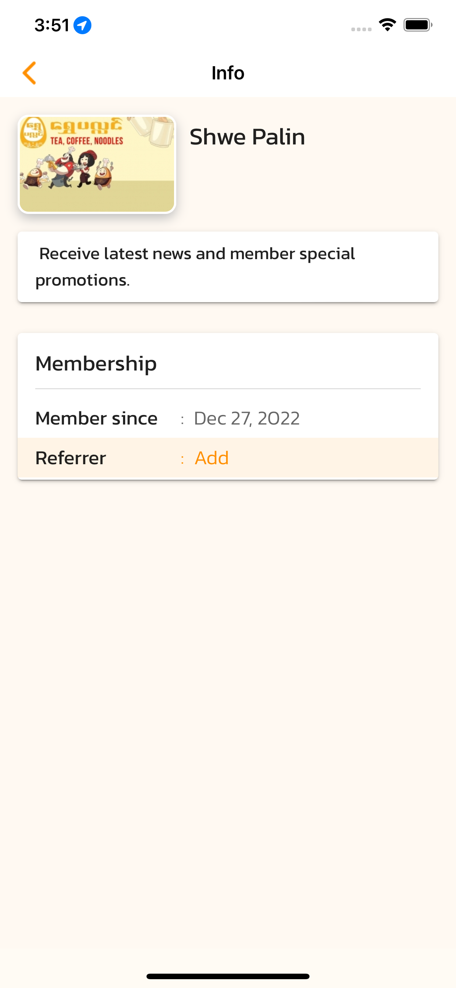
Task: Tap the Add referrer link
Action: click(x=211, y=458)
